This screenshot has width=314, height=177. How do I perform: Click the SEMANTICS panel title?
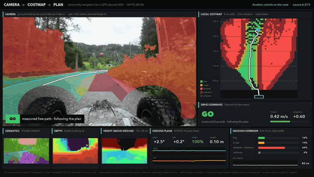(12, 131)
